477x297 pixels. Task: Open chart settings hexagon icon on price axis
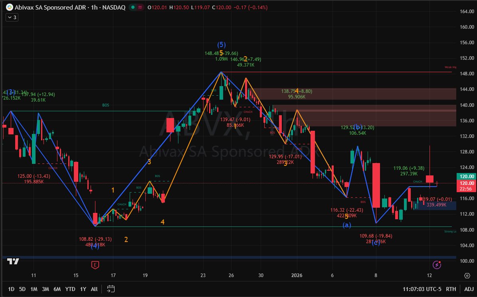click(467, 276)
